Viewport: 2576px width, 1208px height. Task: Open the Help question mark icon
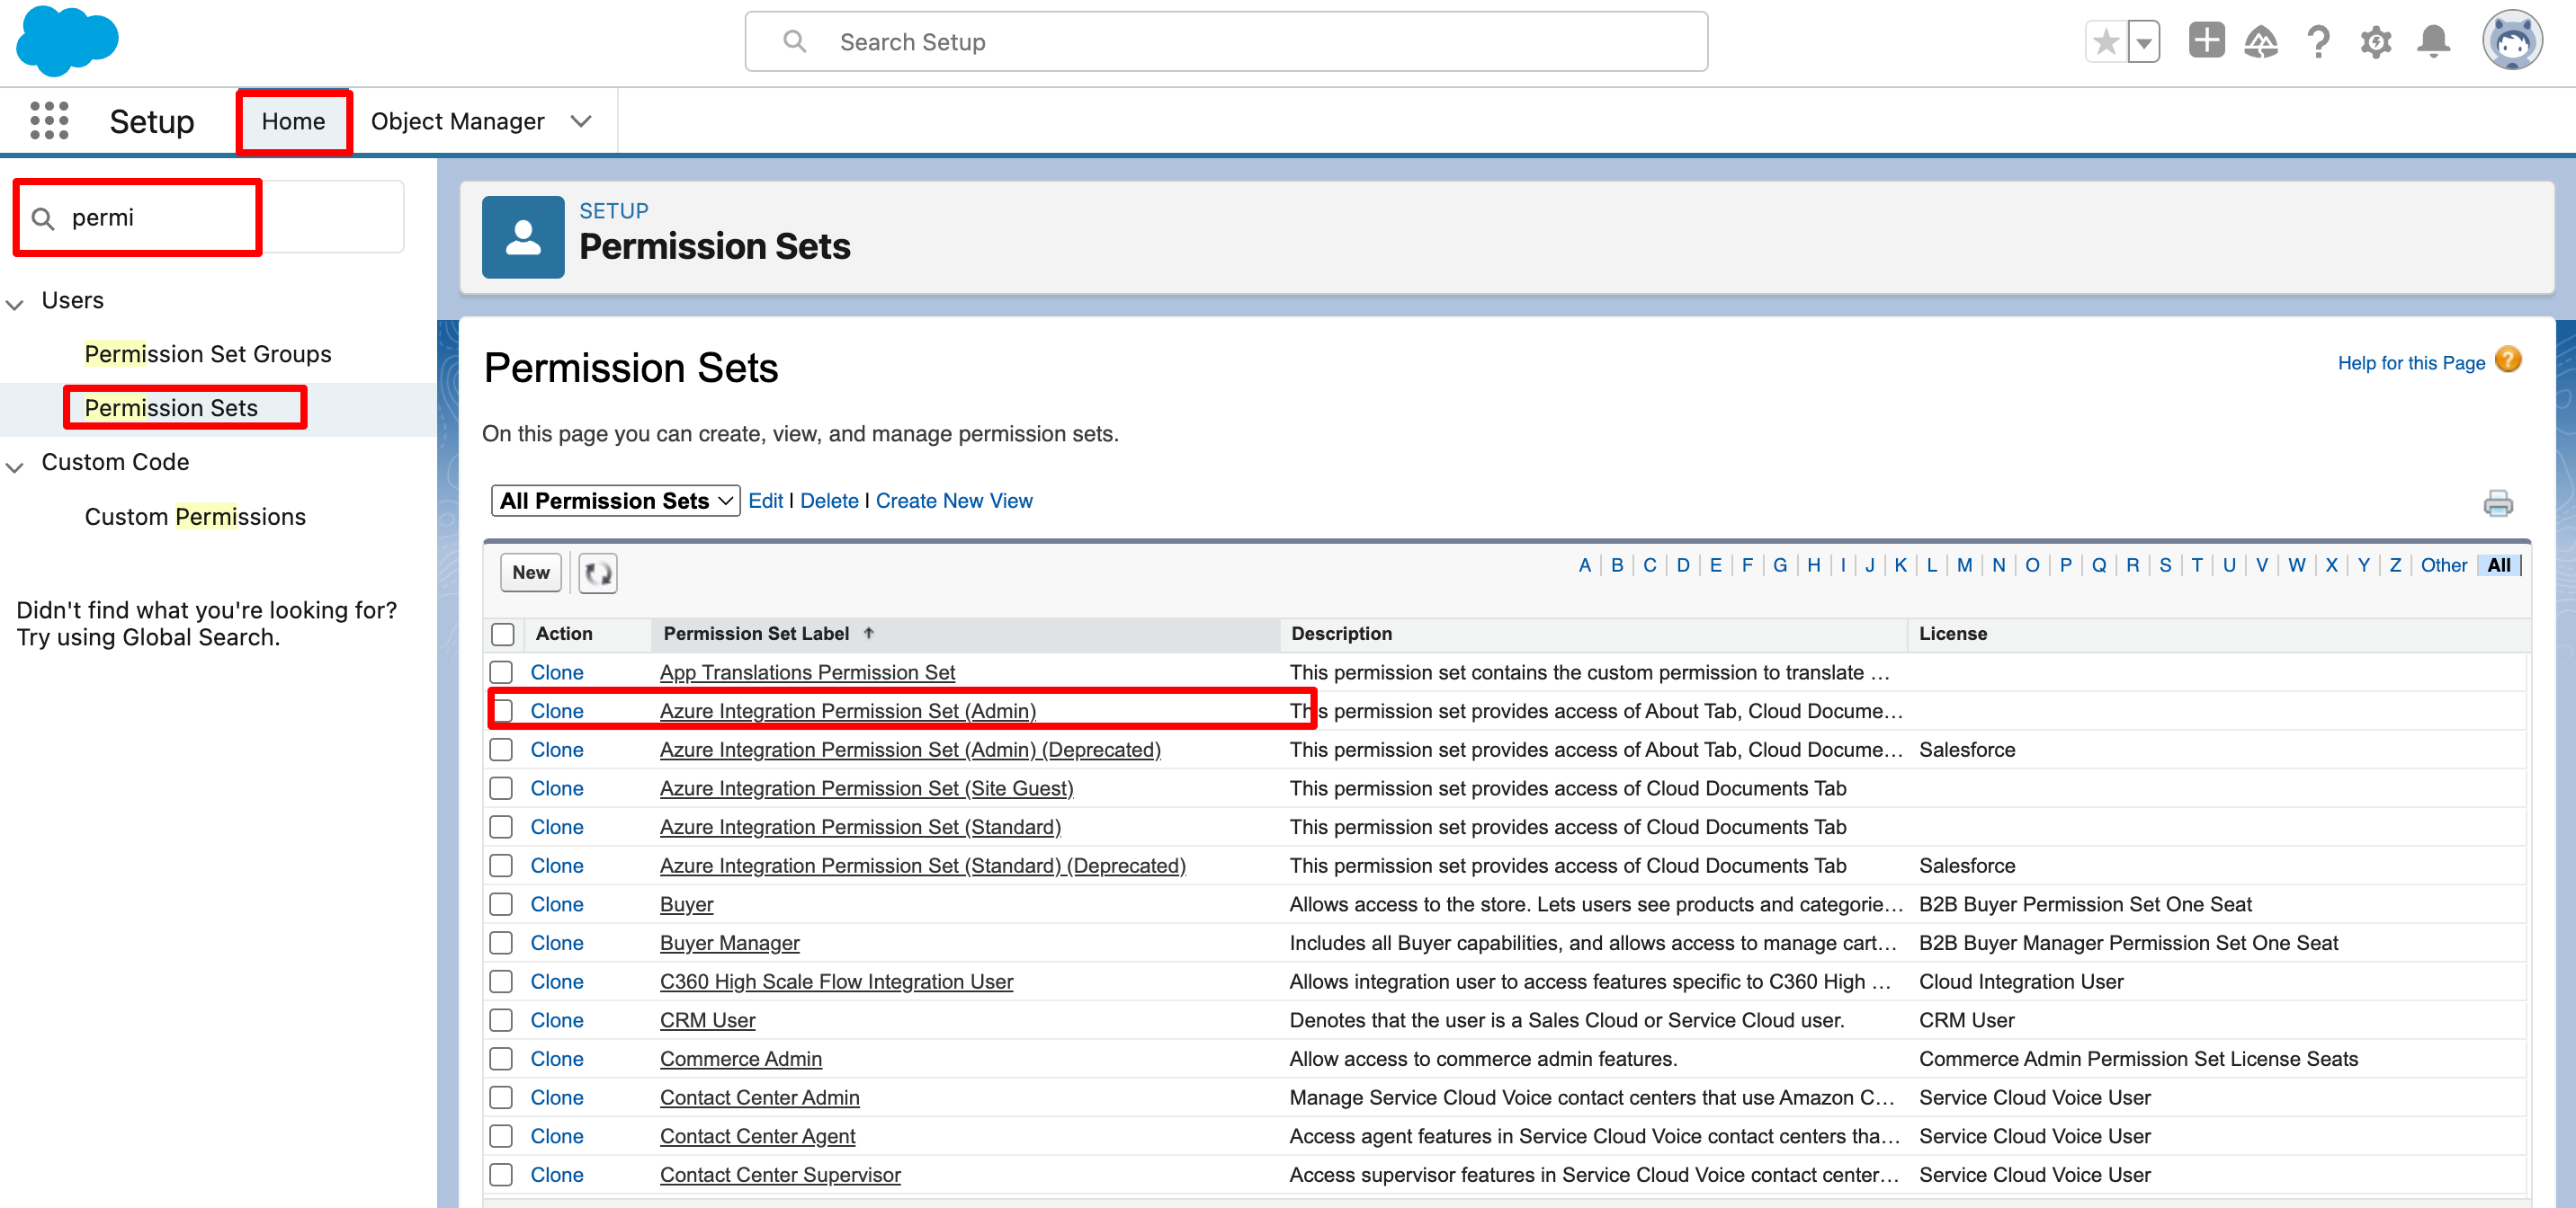point(2317,42)
